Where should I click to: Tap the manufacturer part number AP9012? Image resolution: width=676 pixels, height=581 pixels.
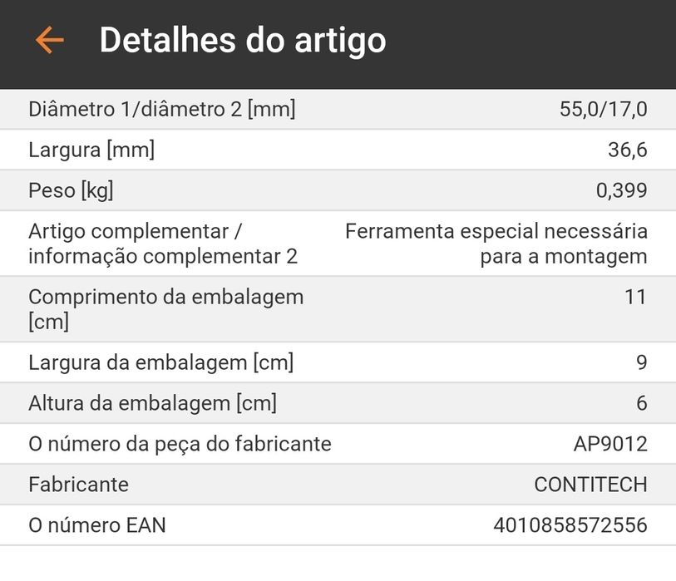(609, 444)
